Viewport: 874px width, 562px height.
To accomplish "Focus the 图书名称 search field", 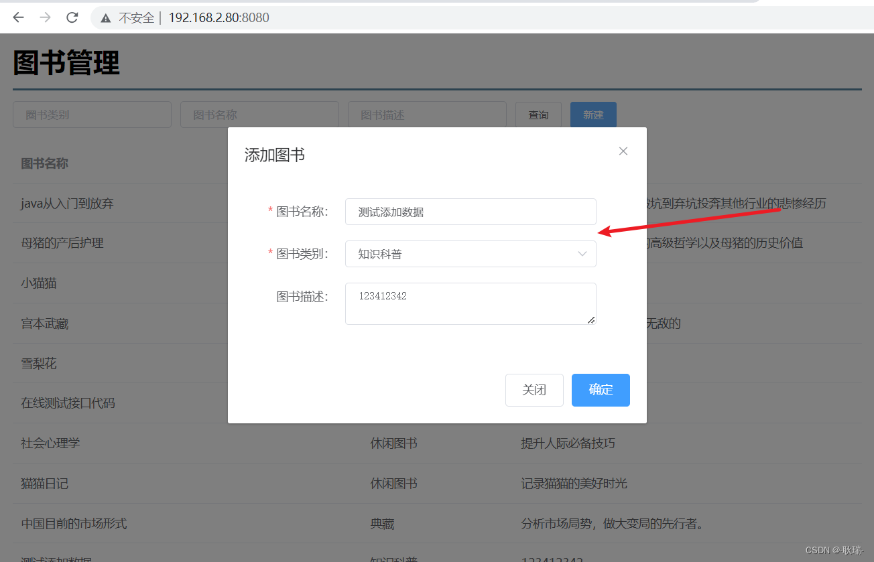I will pyautogui.click(x=259, y=115).
